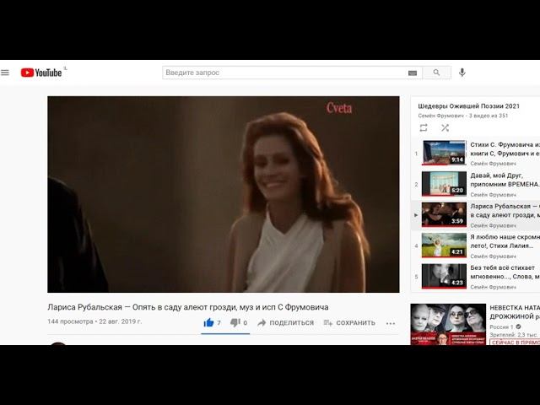Start voice search with microphone icon
The width and height of the screenshot is (540, 405).
coord(462,73)
